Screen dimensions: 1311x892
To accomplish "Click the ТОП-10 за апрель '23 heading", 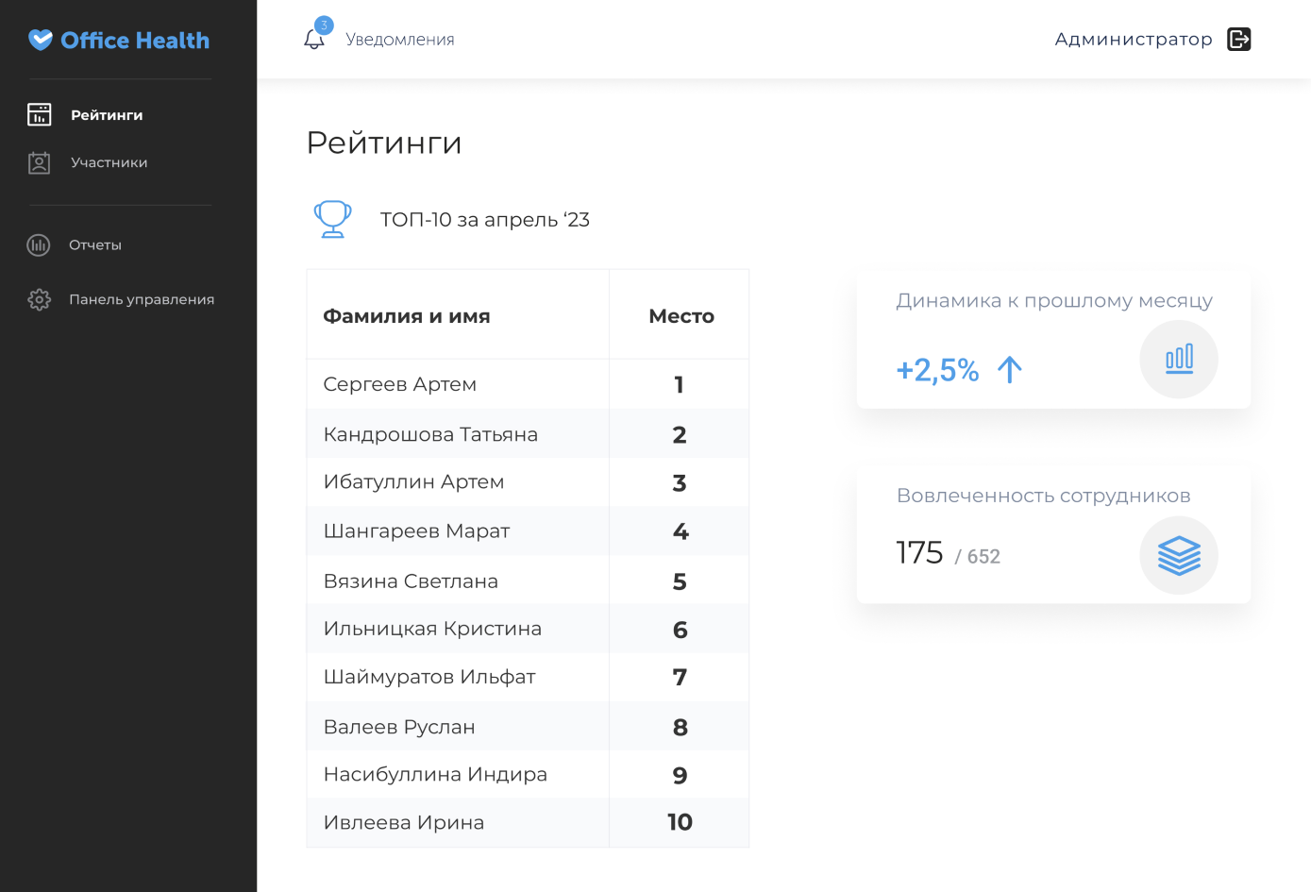I will pyautogui.click(x=485, y=220).
